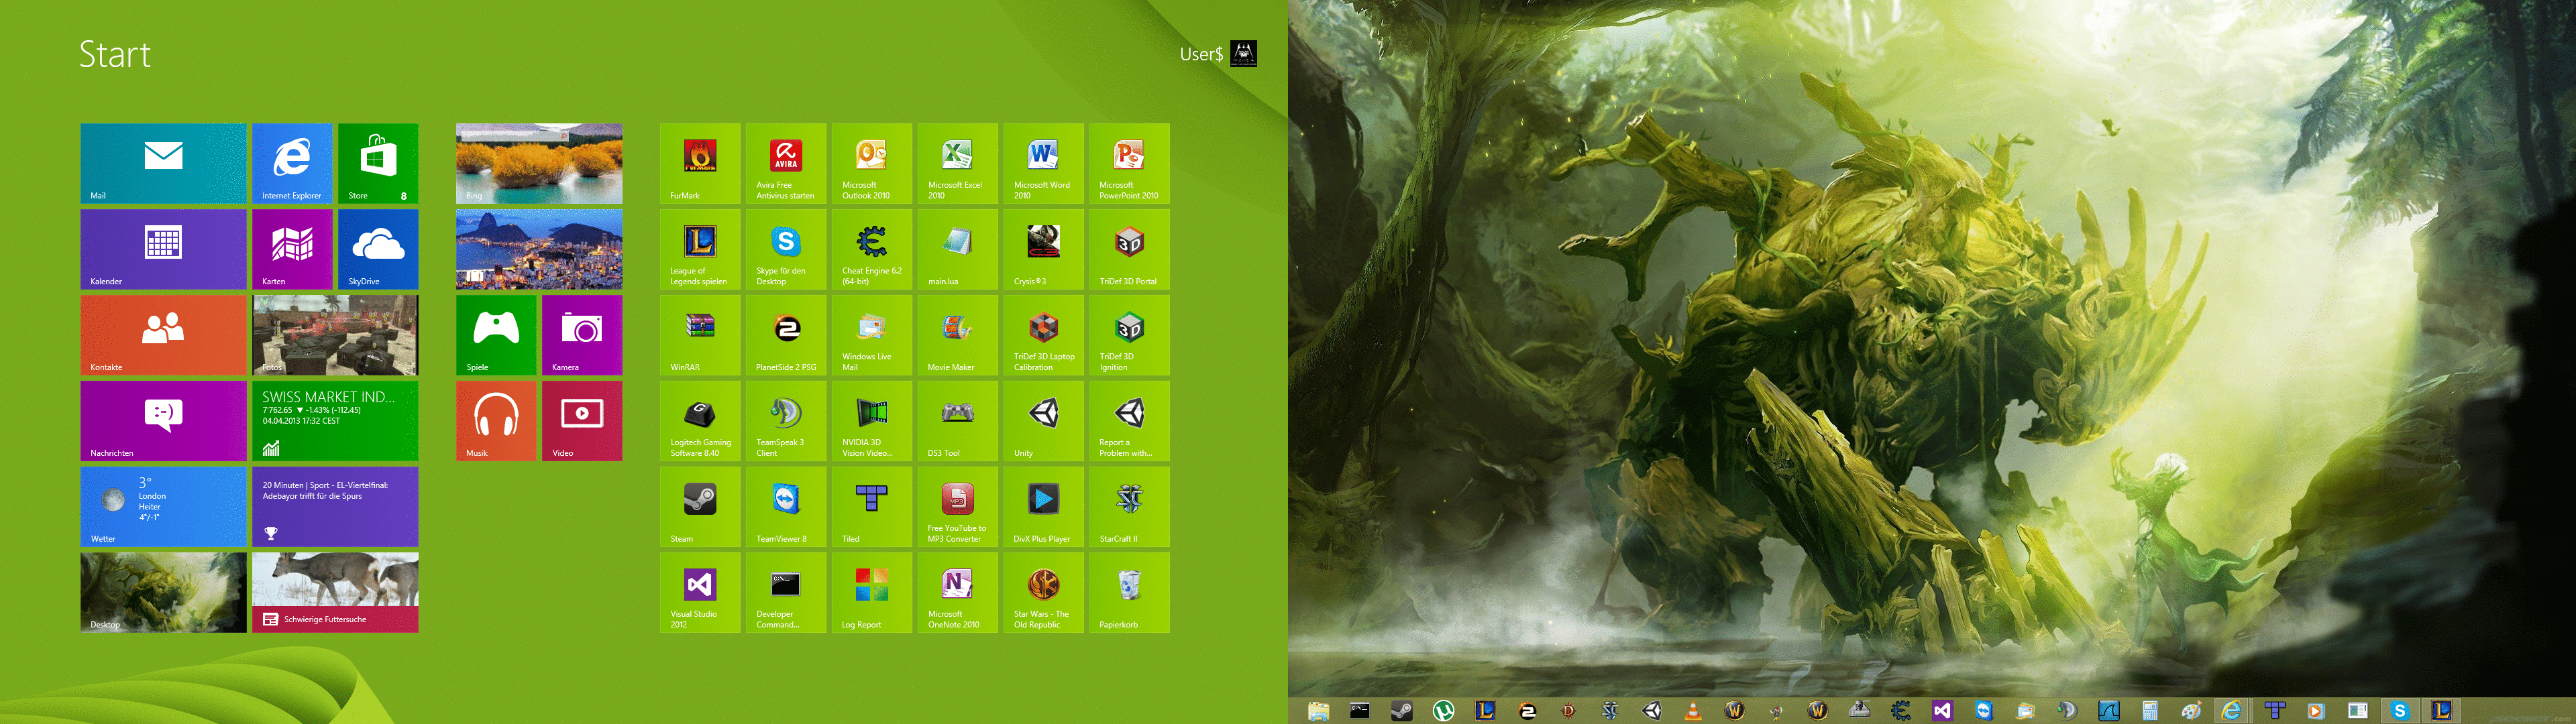The image size is (2576, 724).
Task: Launch the Crysis 3 tile
Action: [1044, 249]
